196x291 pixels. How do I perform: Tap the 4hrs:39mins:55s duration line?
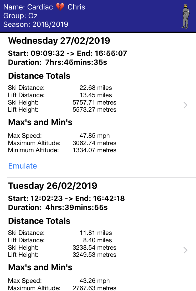(x=58, y=208)
